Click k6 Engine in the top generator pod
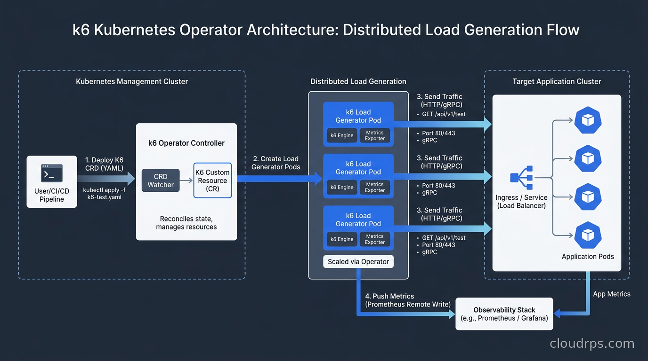This screenshot has height=361, width=648. 342,135
